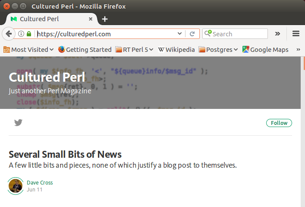305x207 pixels.
Task: Click the Dave Cross author link
Action: coord(40,182)
